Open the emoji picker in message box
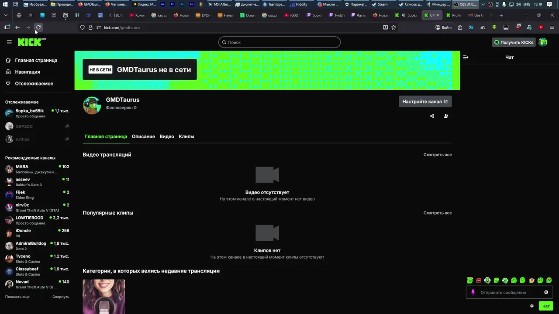 click(x=546, y=292)
